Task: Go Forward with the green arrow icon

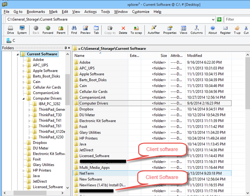Action: (48, 30)
